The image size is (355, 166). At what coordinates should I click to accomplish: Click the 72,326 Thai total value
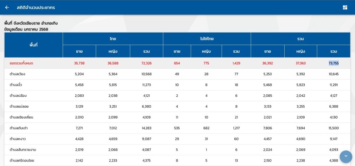(x=146, y=63)
